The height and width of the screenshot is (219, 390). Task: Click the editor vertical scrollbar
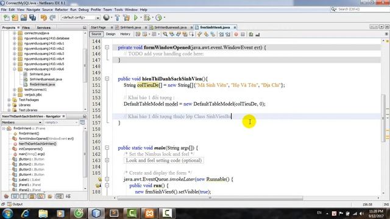tap(383, 118)
